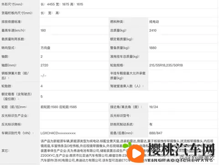219x165 pixels.
Task: Select the seat count value 5
Action: (42, 97)
